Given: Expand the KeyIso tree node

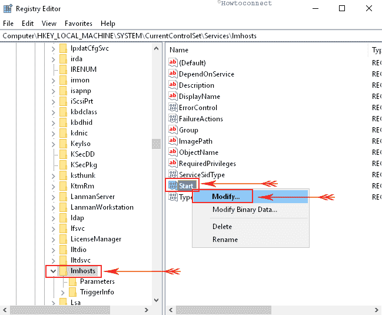Looking at the screenshot, I should point(54,144).
